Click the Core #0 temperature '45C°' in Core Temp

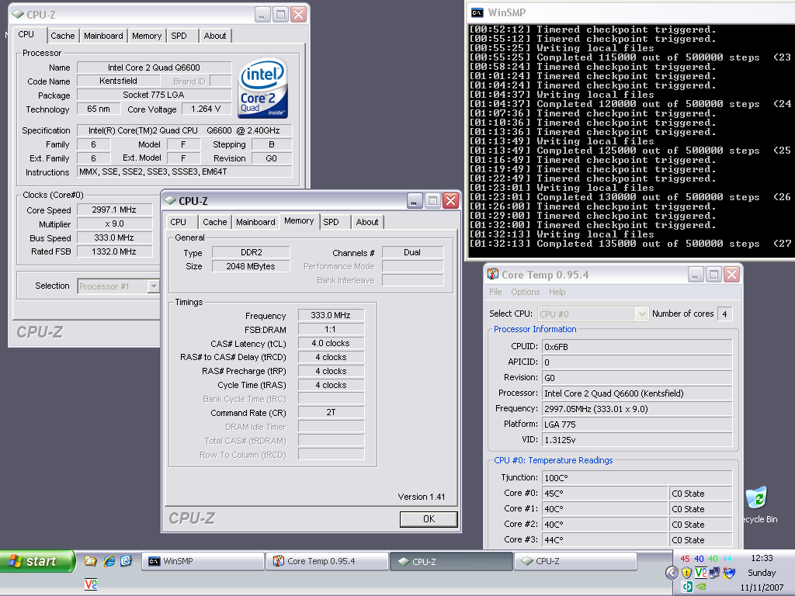pos(605,493)
